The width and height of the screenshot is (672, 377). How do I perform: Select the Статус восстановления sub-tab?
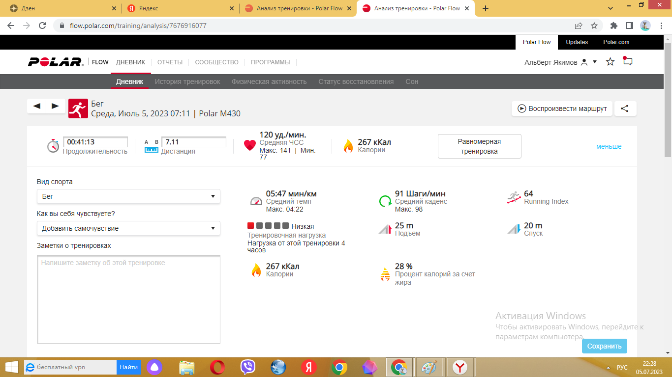356,81
